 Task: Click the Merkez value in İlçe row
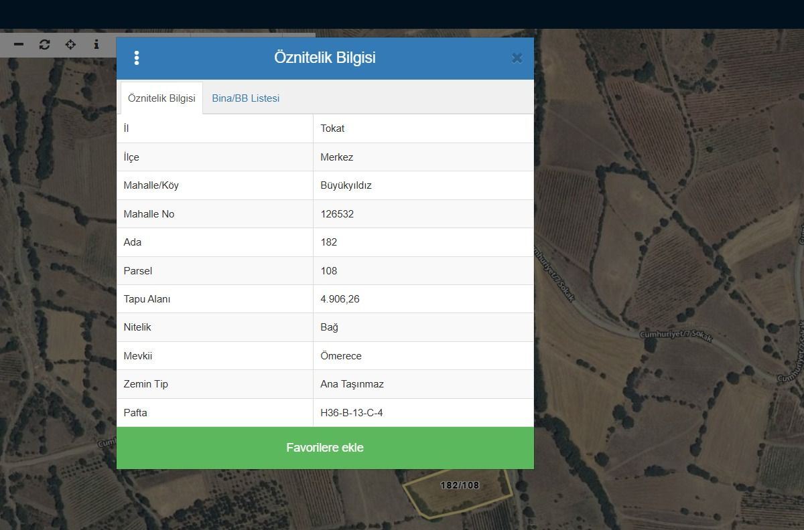(x=336, y=157)
